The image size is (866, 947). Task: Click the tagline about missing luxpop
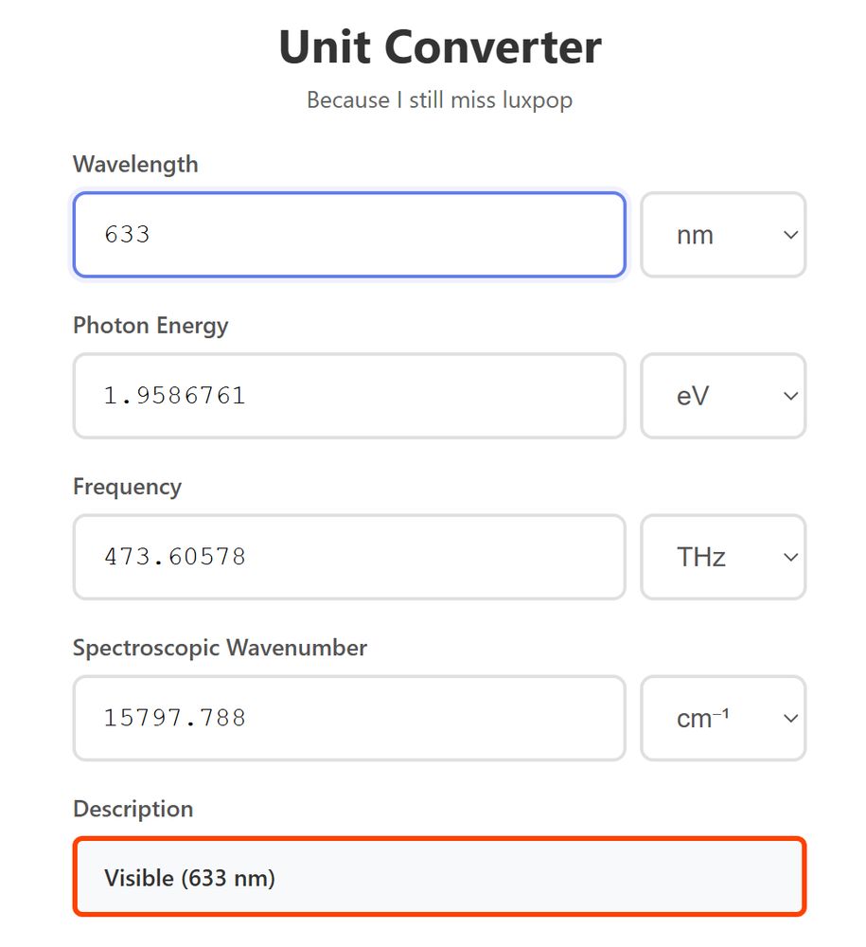438,99
